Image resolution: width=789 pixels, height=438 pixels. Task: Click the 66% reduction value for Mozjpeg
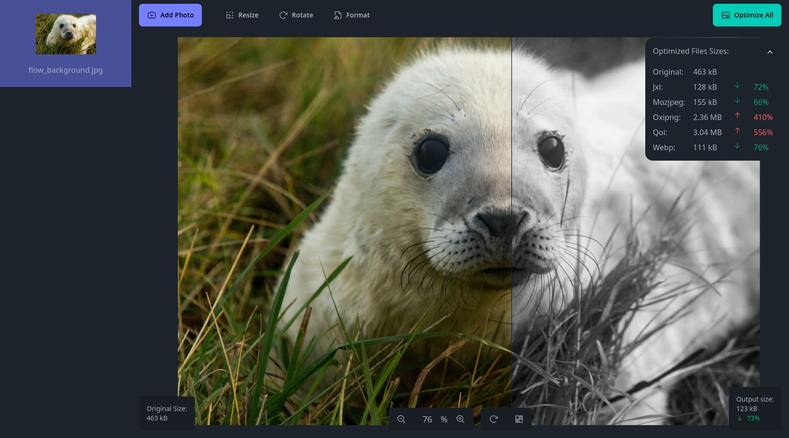pyautogui.click(x=761, y=102)
